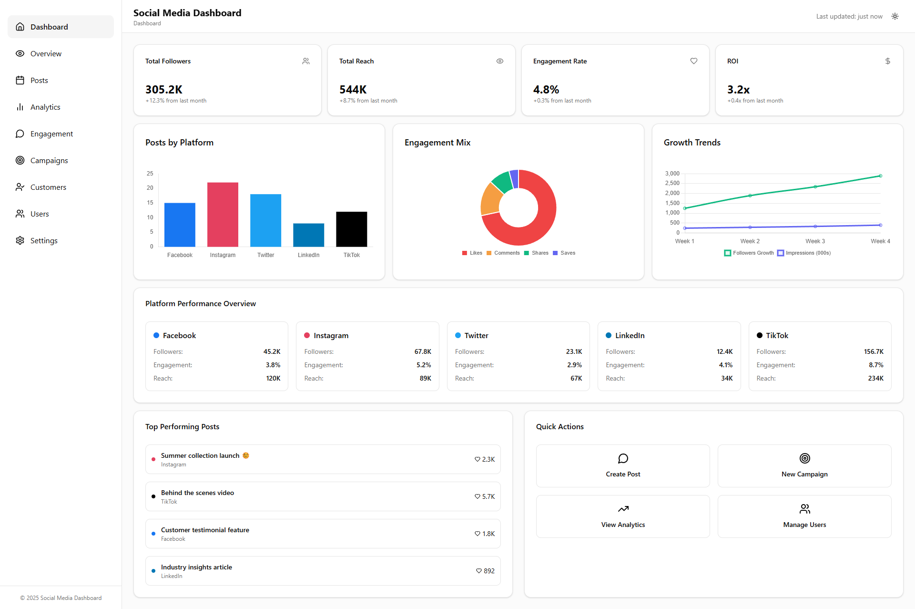Select the TikTok platform performance card title
Viewport: 915px width, 609px height.
777,335
